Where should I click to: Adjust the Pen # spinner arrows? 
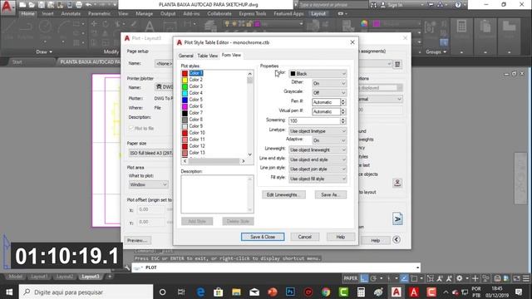click(343, 102)
